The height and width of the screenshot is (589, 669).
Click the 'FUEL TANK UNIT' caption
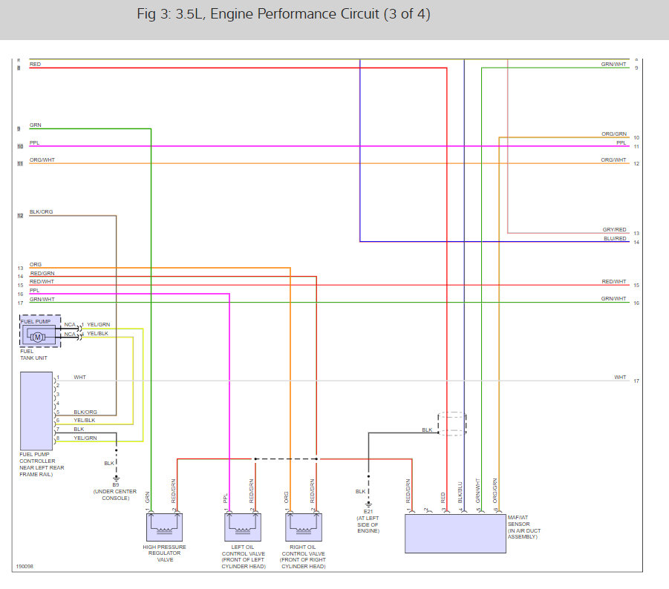[x=33, y=355]
